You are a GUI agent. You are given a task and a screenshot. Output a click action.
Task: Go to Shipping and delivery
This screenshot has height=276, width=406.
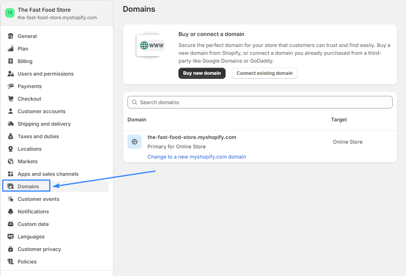click(x=57, y=124)
